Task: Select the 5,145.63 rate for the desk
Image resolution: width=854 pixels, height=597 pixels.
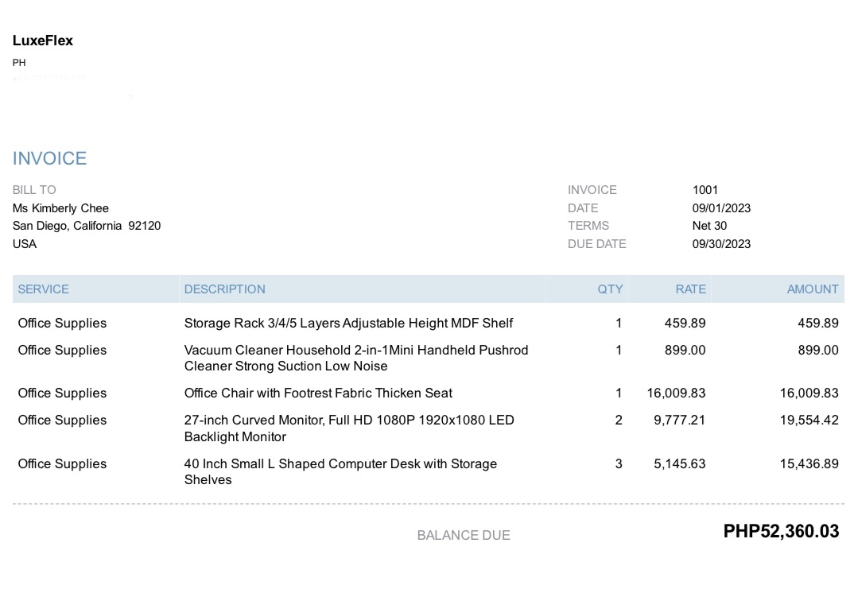Action: tap(679, 464)
